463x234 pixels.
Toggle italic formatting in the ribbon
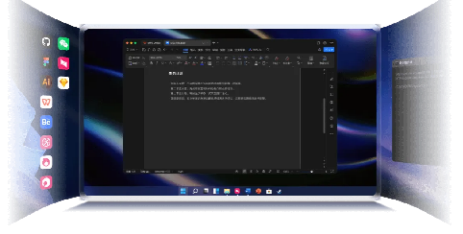tap(157, 63)
